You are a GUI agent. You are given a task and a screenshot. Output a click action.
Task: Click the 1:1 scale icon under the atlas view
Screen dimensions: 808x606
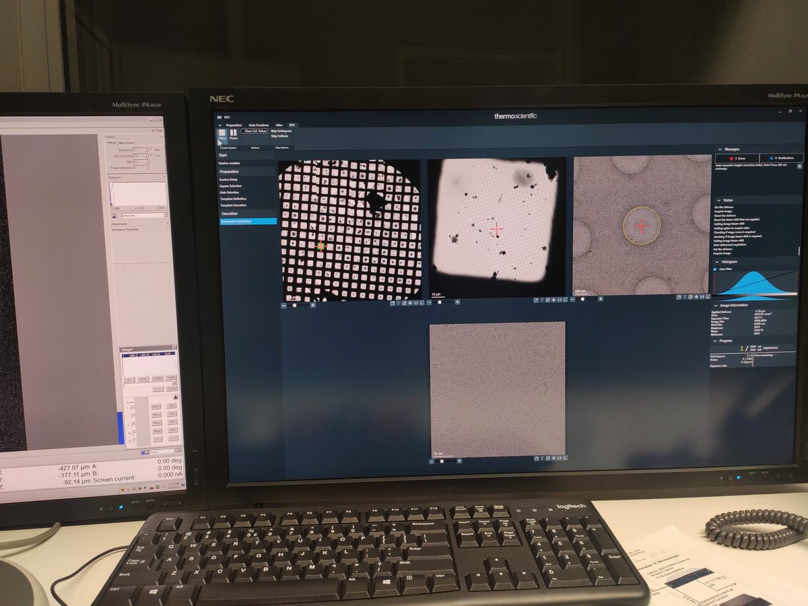pyautogui.click(x=416, y=302)
